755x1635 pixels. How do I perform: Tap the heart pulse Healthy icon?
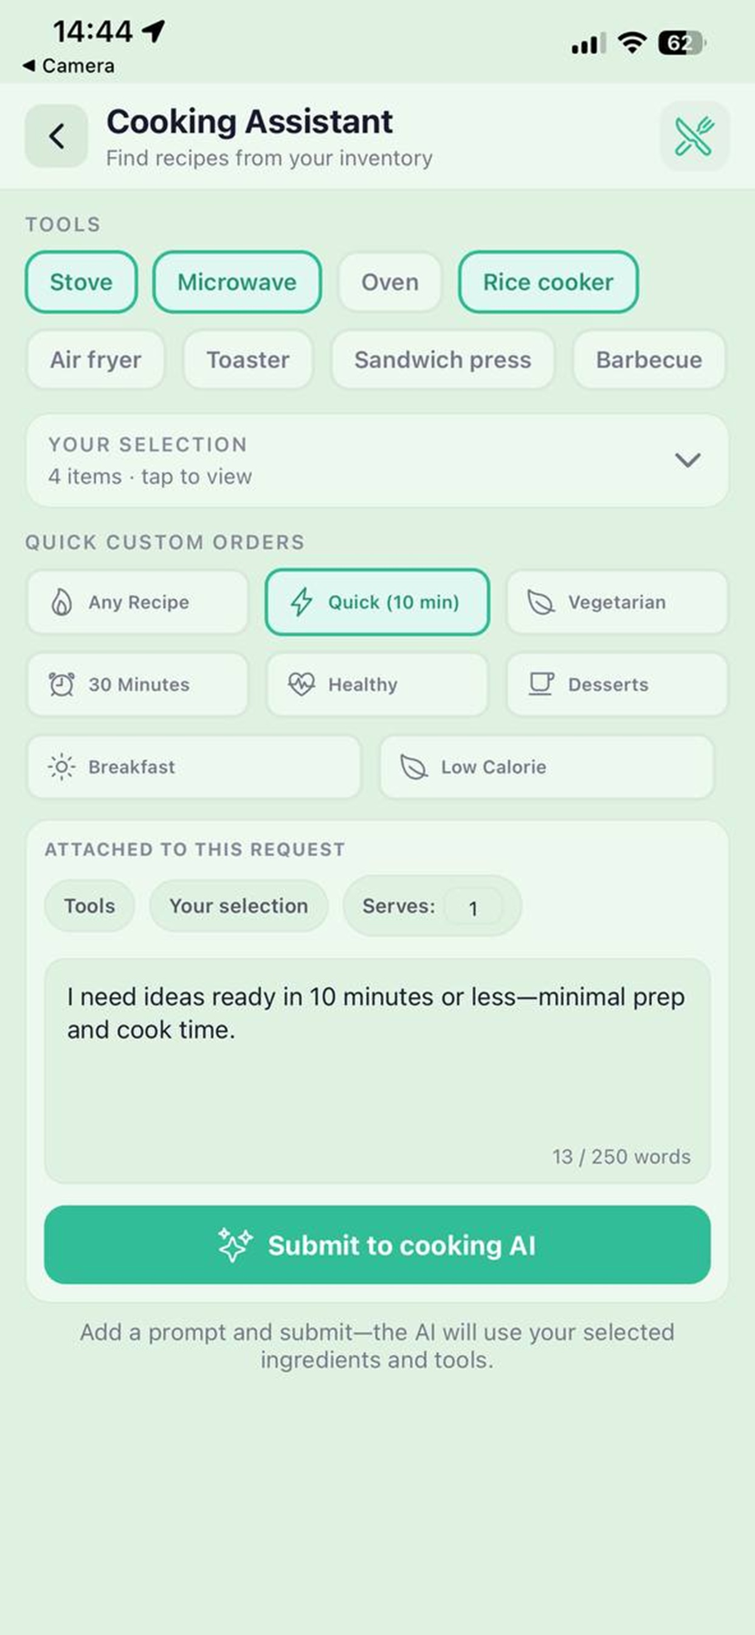pyautogui.click(x=302, y=684)
